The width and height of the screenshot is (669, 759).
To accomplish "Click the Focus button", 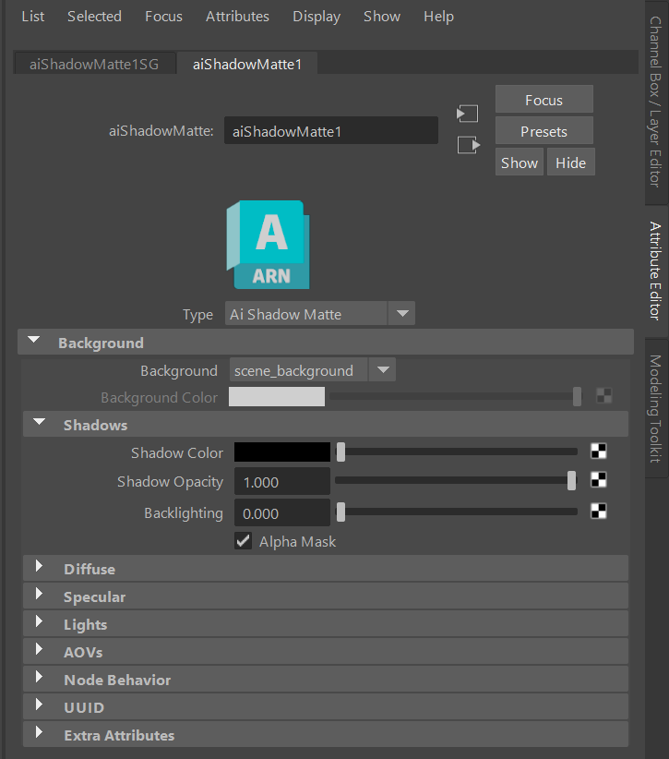I will pos(544,100).
